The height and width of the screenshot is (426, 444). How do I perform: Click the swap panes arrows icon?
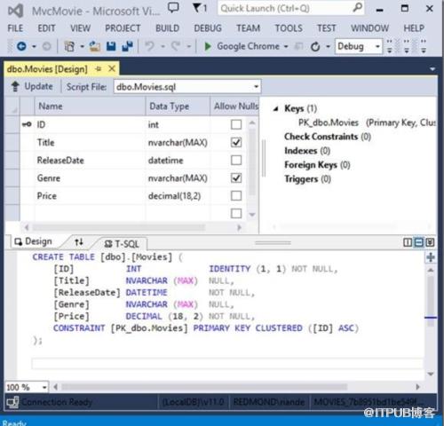click(x=79, y=242)
